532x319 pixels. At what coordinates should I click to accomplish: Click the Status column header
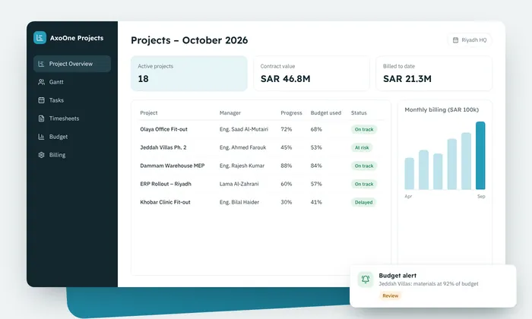[x=359, y=113]
